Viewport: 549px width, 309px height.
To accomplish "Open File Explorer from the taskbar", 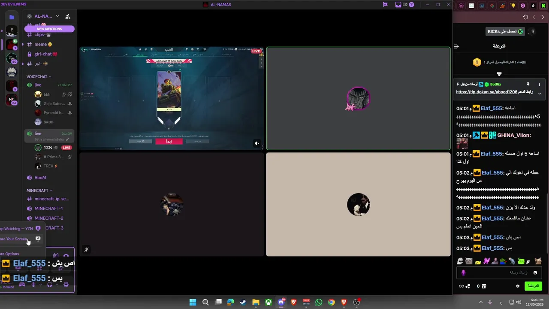I will pyautogui.click(x=256, y=302).
